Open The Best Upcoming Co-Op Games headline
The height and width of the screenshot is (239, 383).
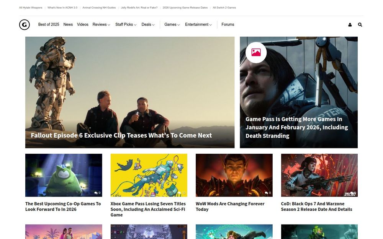coord(63,206)
